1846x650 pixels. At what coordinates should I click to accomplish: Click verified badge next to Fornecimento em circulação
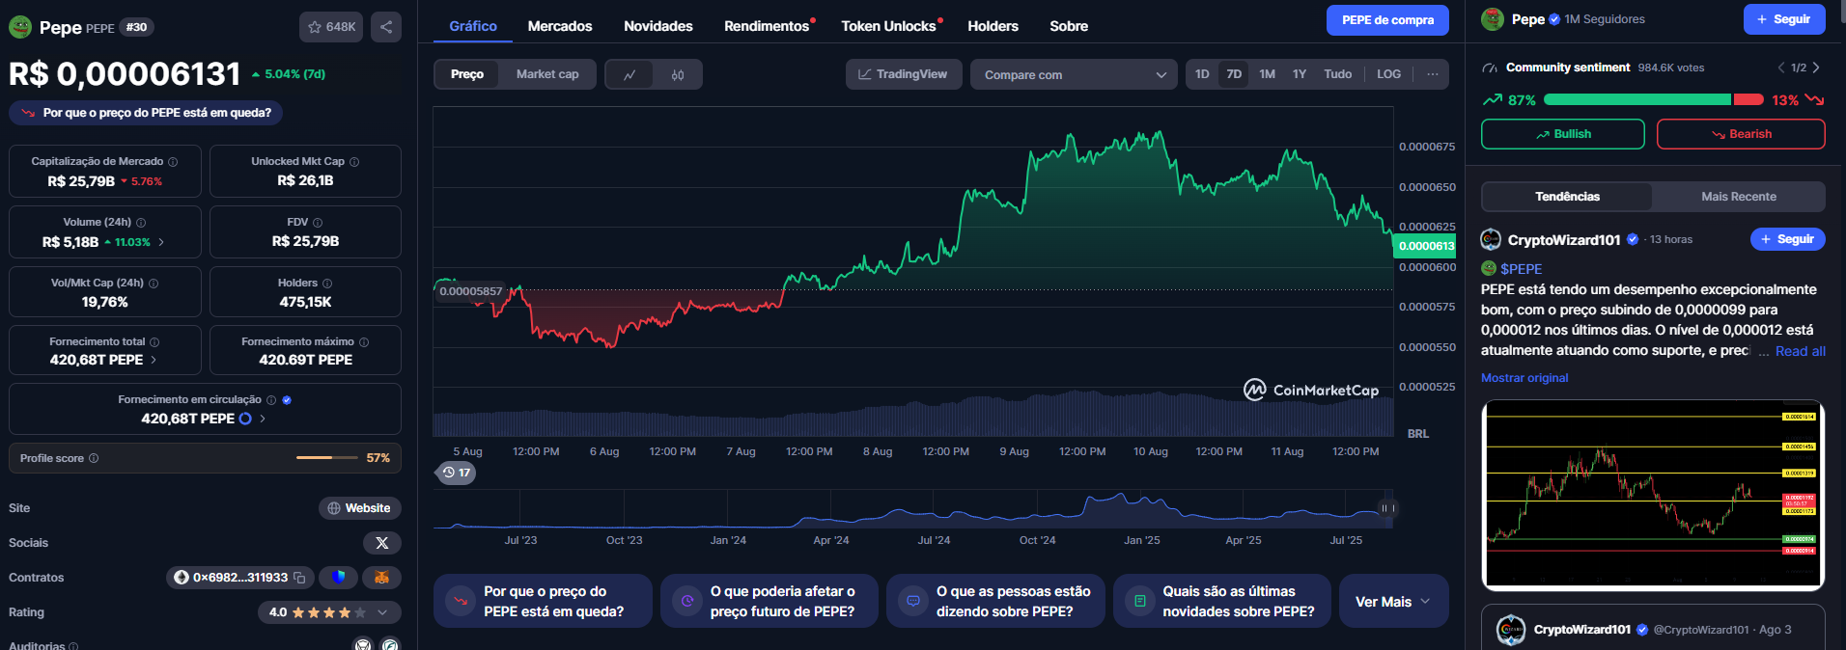click(x=287, y=400)
